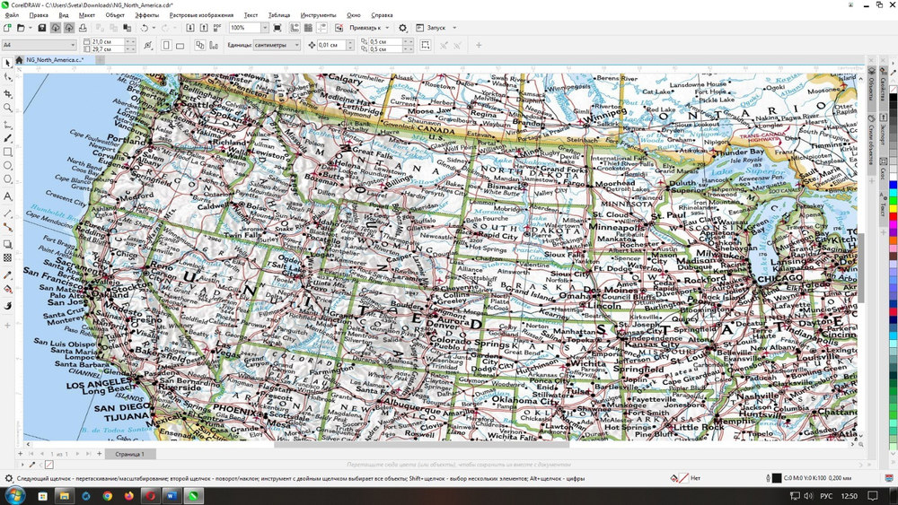
Task: Toggle full-screen preview icon
Action: 277,28
